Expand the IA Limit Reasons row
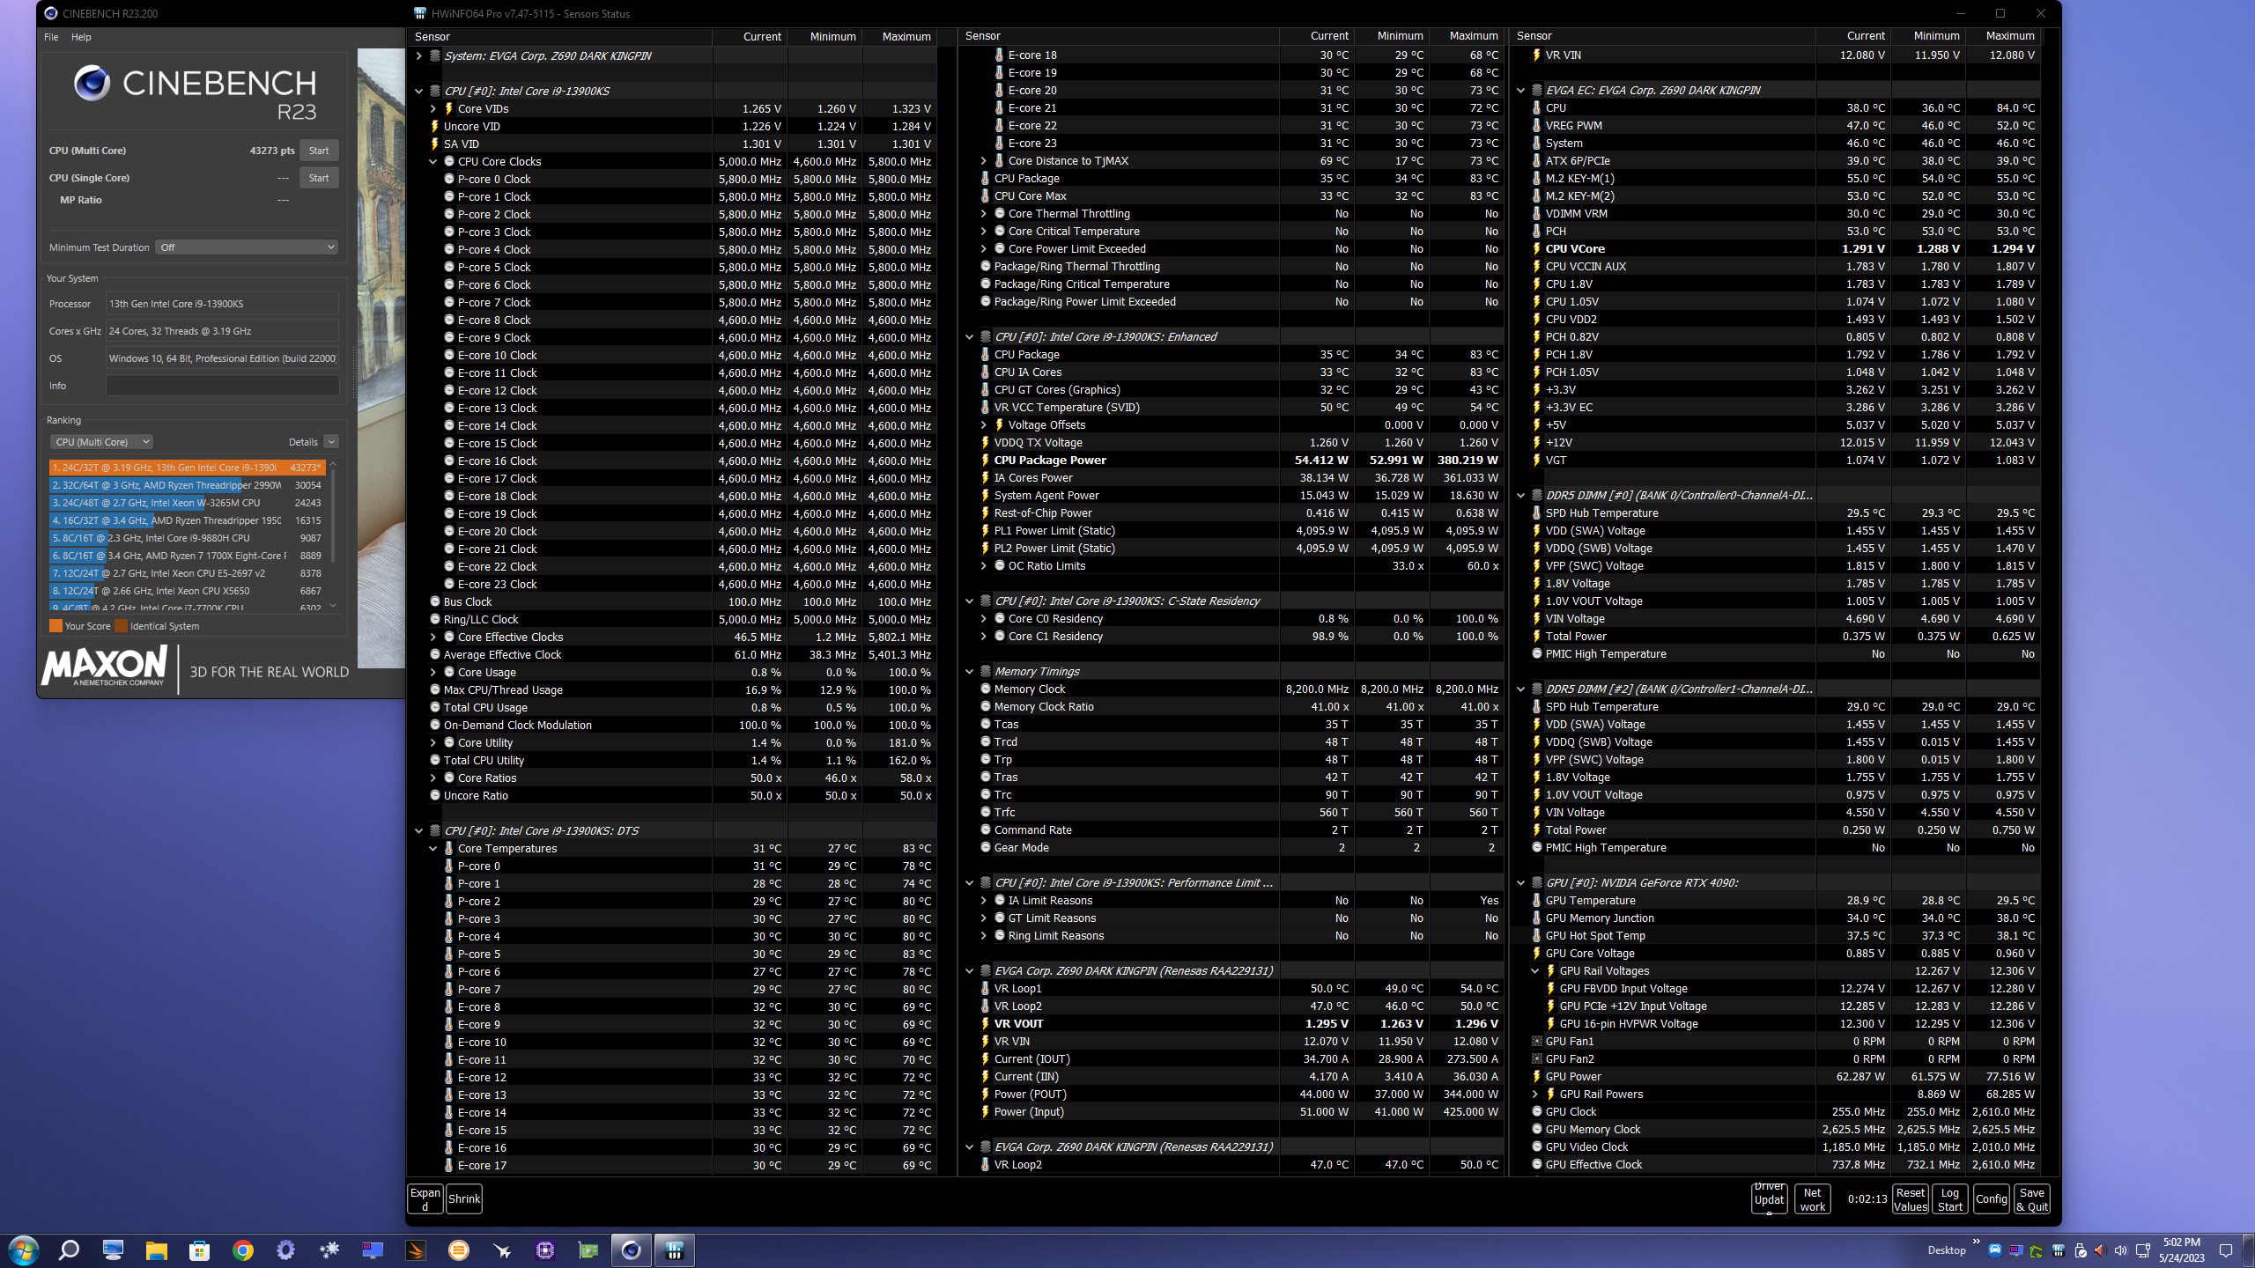Screen dimensions: 2255x1268 (984, 901)
